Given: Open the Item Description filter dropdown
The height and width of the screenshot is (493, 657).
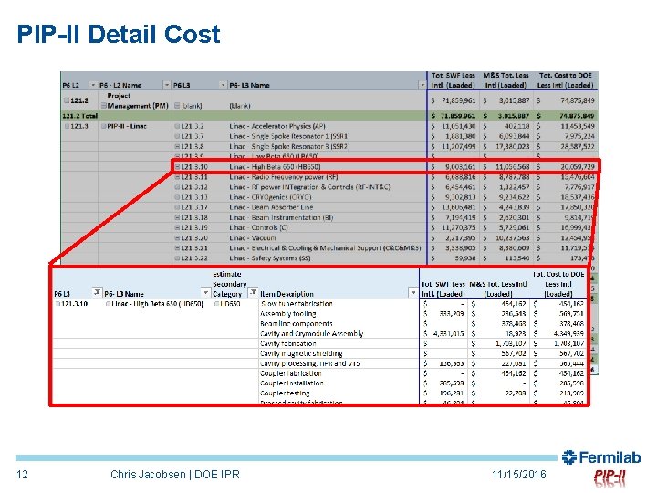Looking at the screenshot, I should (413, 292).
